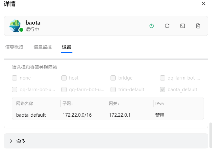
Task: Click the 网络名称 column header
Action: pyautogui.click(x=25, y=103)
